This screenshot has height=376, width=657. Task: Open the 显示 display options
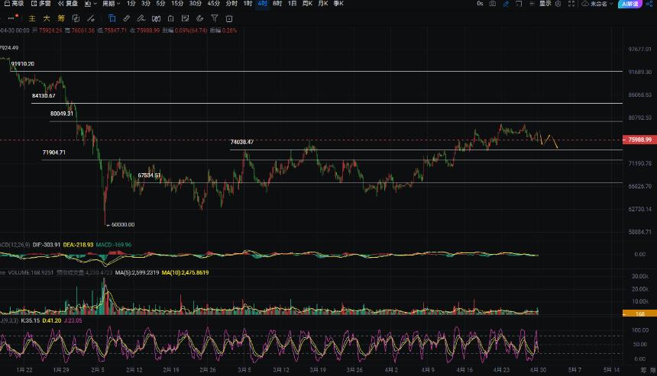click(545, 3)
